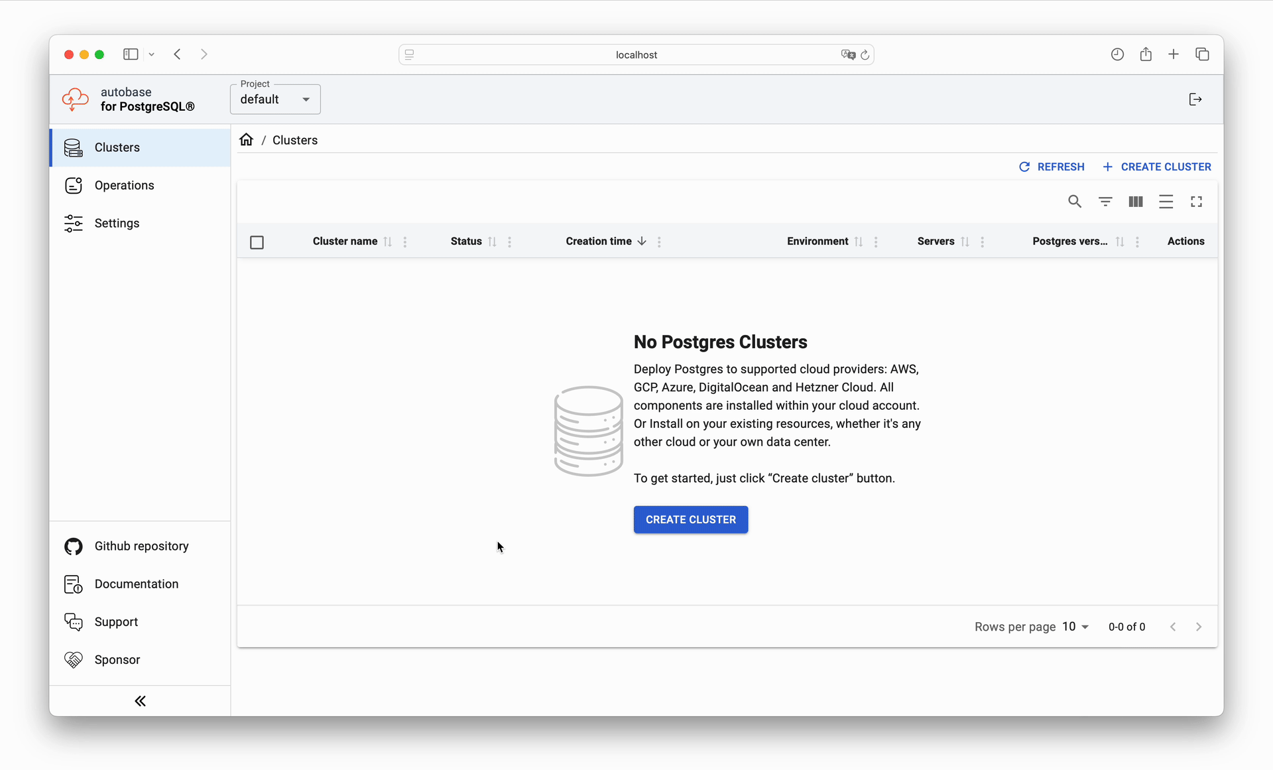Click the select all rows checkbox
Viewport: 1273px width, 770px height.
click(x=257, y=241)
